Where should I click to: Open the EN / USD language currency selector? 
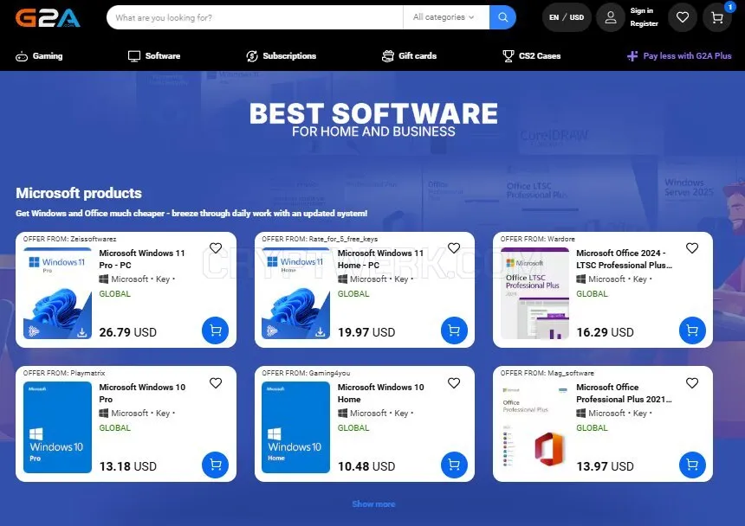[567, 17]
